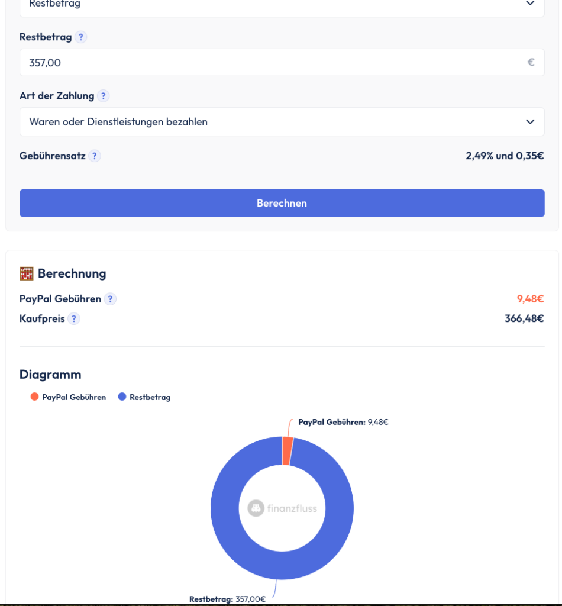The height and width of the screenshot is (606, 562).
Task: Click the PayPal Gebühren: 9,48€ chart label
Action: (343, 422)
